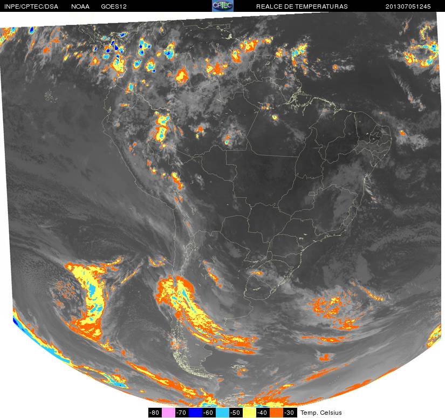The height and width of the screenshot is (418, 445).
Task: Click the Temp. Celsius legend label
Action: point(321,413)
